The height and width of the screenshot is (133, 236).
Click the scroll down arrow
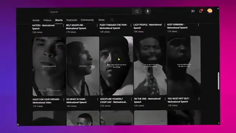219,123
